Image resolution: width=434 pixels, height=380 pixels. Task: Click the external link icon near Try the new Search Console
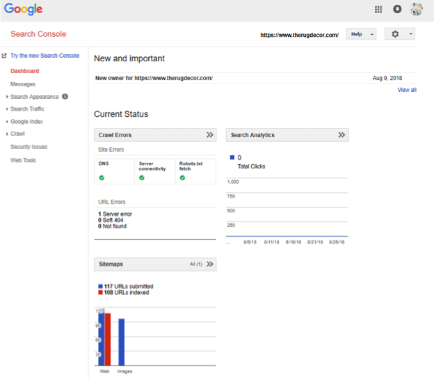(4, 56)
